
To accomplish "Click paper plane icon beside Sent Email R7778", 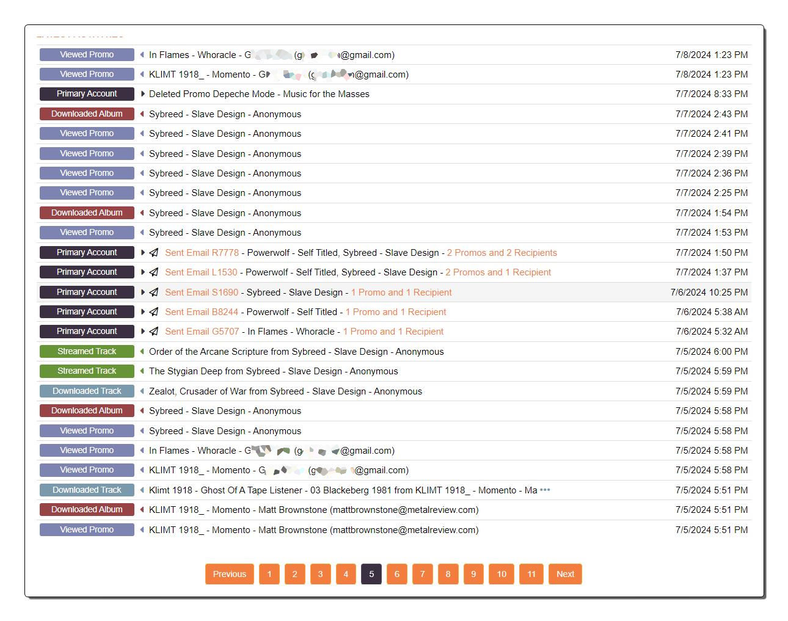I will point(154,253).
